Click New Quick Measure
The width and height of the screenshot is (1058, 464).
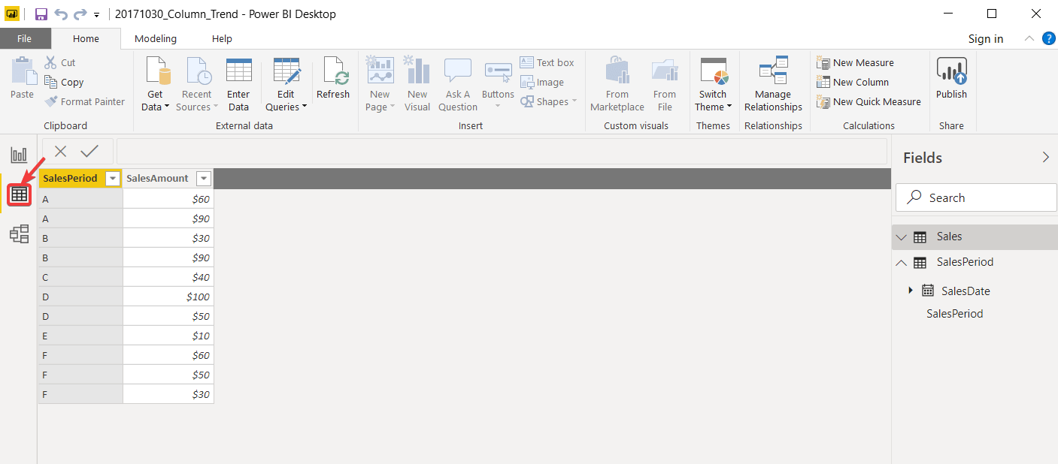point(869,101)
